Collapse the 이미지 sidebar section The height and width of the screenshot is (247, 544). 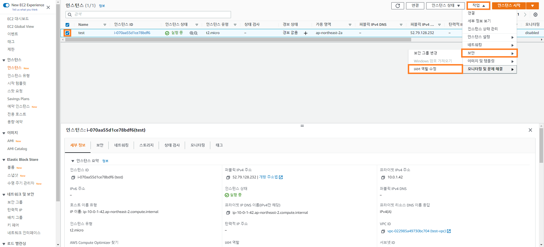tap(4, 133)
